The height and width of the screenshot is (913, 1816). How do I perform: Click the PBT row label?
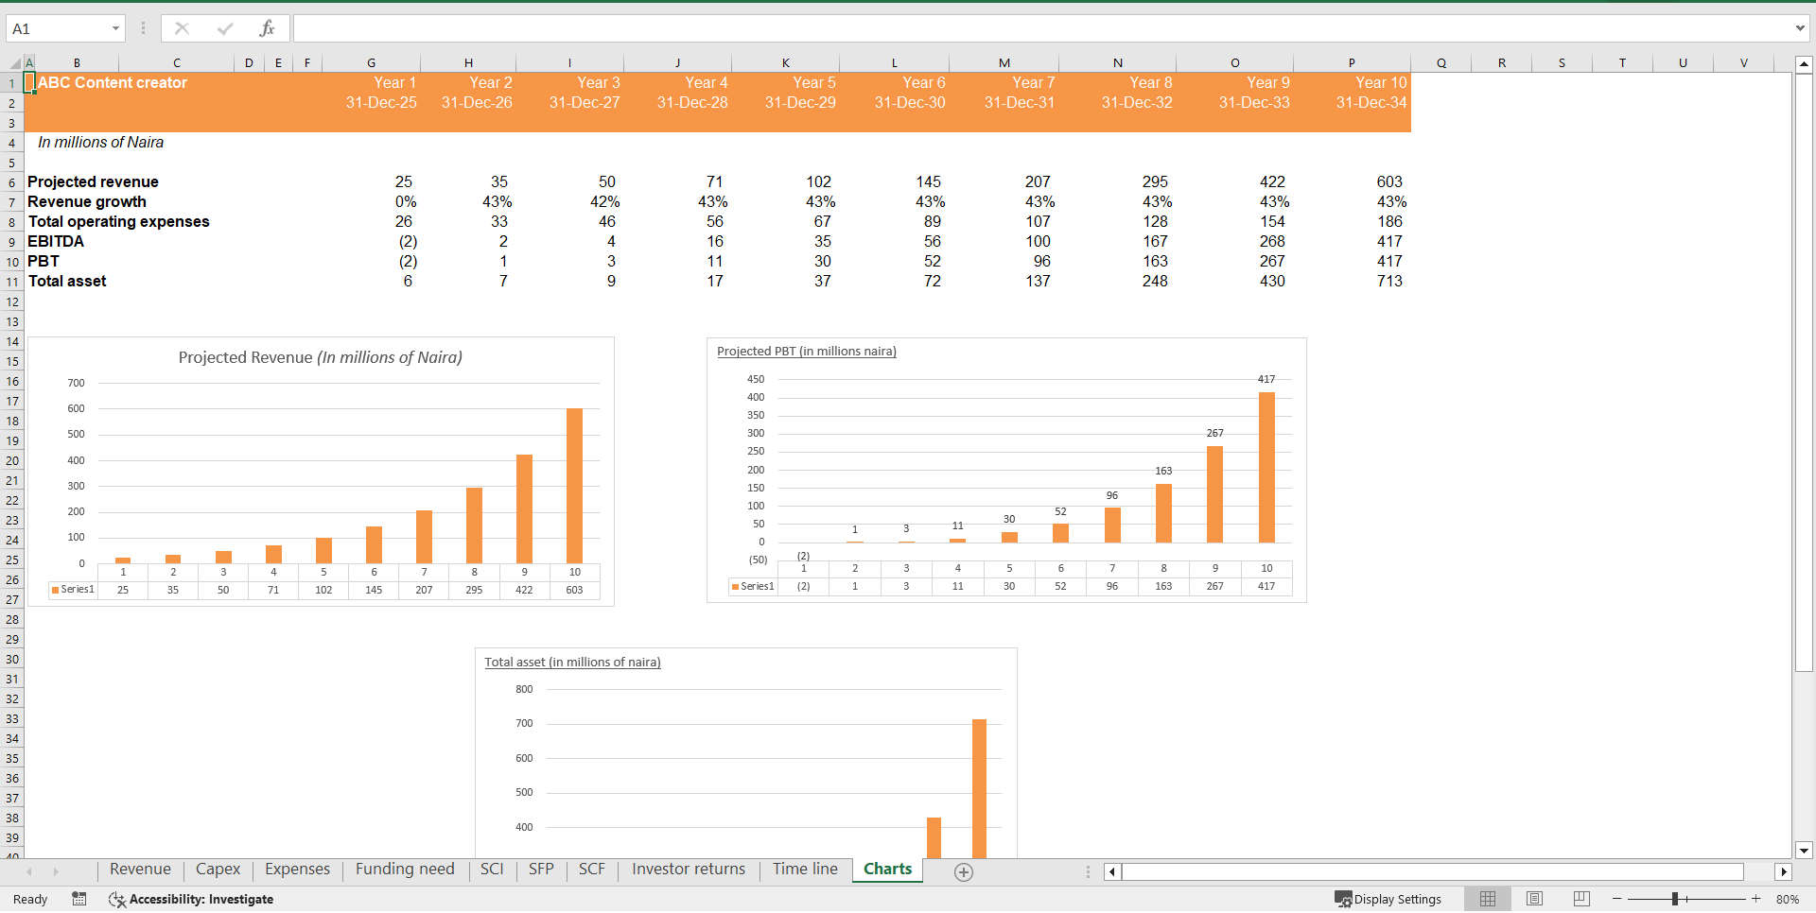(44, 262)
